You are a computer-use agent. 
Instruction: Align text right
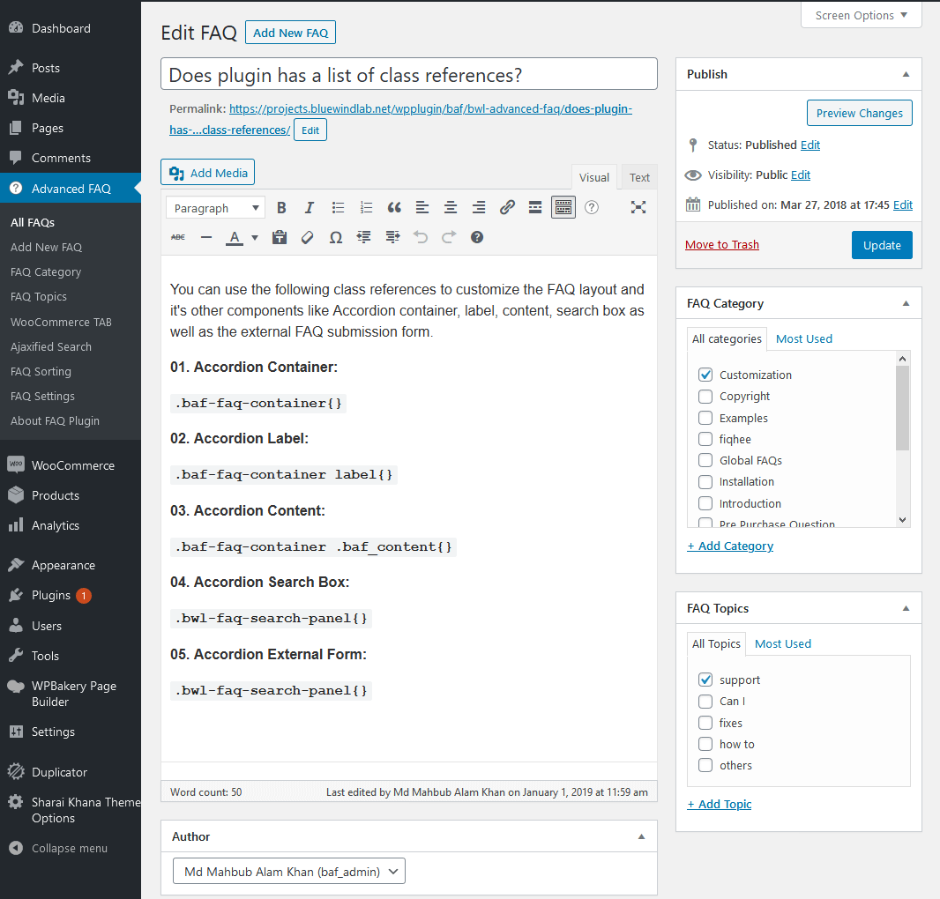click(x=479, y=208)
